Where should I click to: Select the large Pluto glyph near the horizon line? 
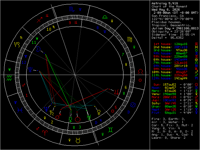(30, 70)
